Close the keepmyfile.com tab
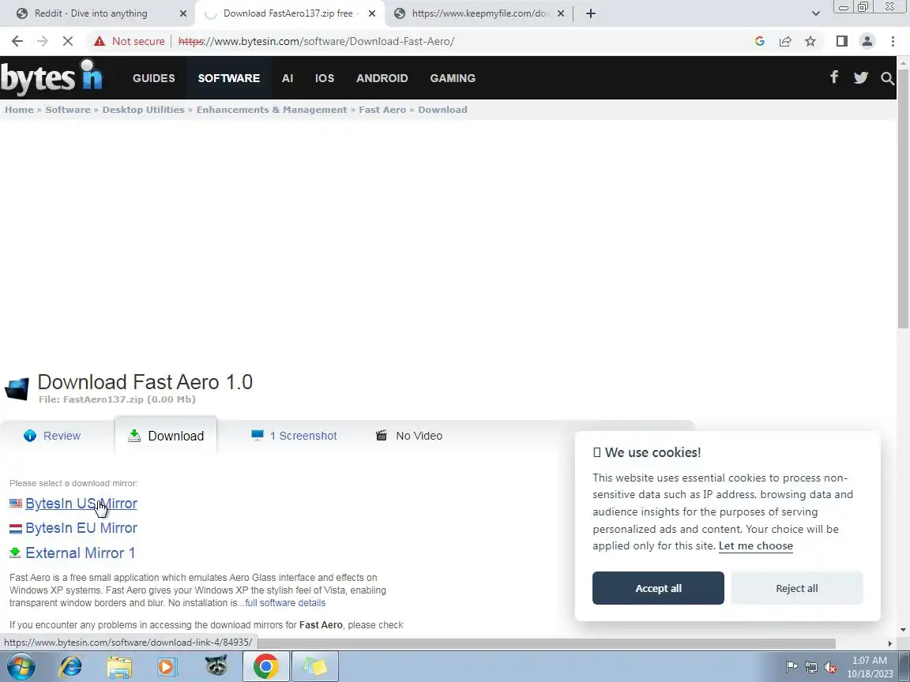The width and height of the screenshot is (910, 682). (x=561, y=13)
